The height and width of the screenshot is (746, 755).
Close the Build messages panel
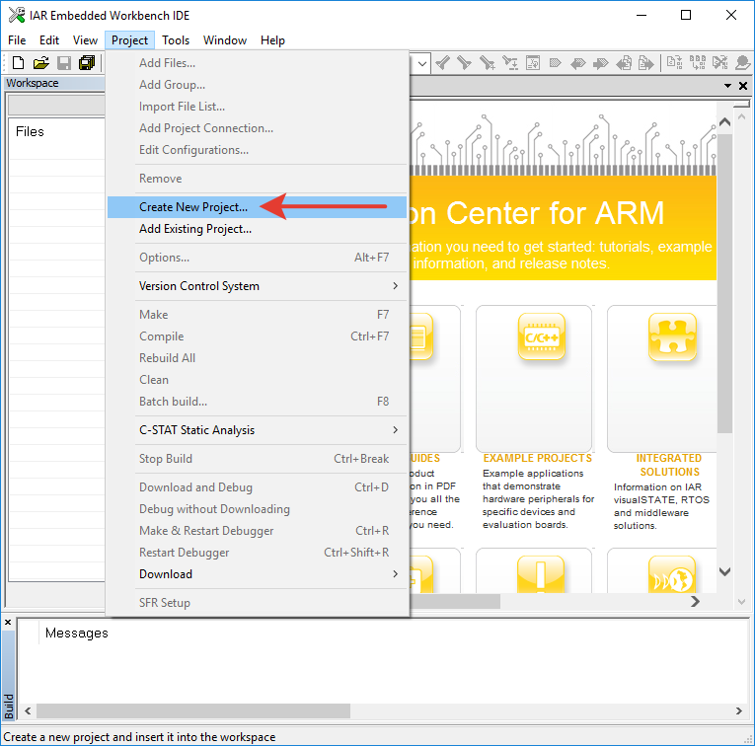tap(8, 623)
